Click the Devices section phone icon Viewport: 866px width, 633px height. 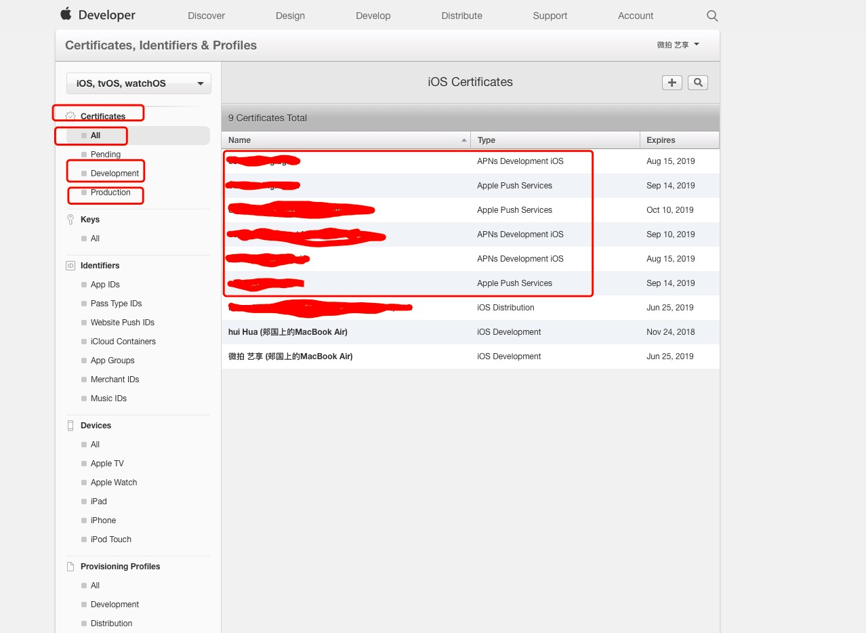70,426
